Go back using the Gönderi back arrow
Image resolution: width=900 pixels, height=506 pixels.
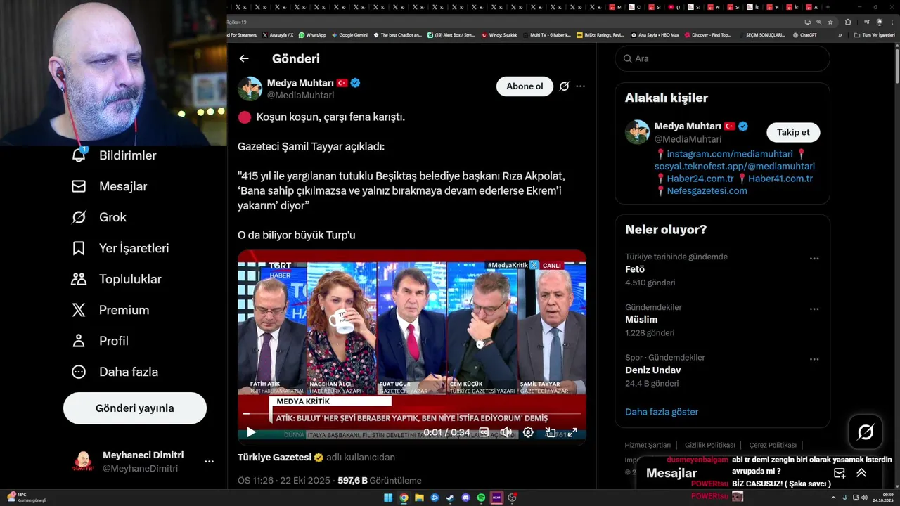tap(244, 59)
